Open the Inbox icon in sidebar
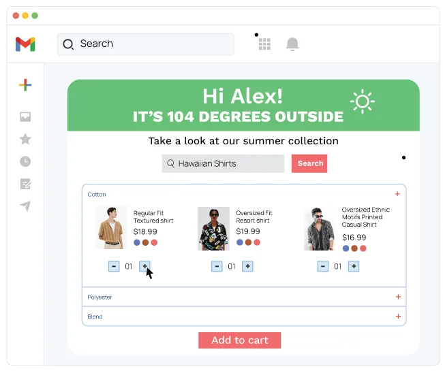 click(25, 117)
